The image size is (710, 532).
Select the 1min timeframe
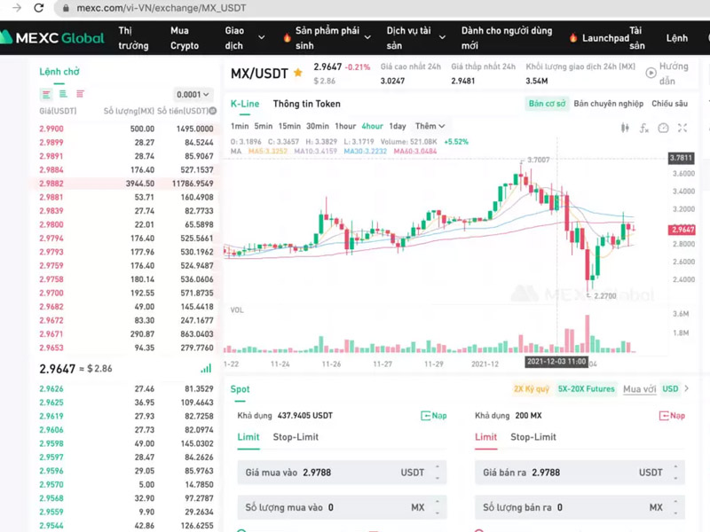click(240, 126)
